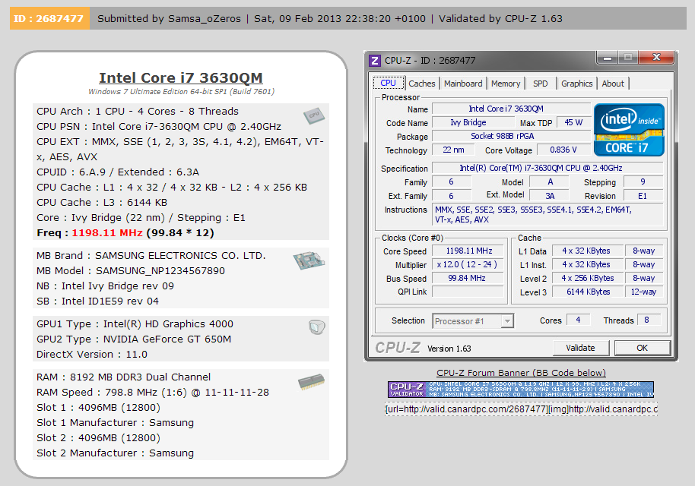Click the RAM 8192 MB DDR3 Dual Channel line

click(x=124, y=377)
